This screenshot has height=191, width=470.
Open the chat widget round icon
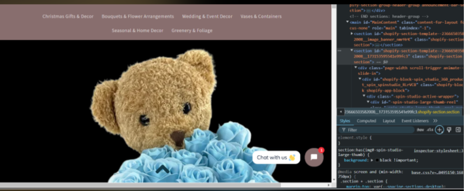(x=314, y=157)
